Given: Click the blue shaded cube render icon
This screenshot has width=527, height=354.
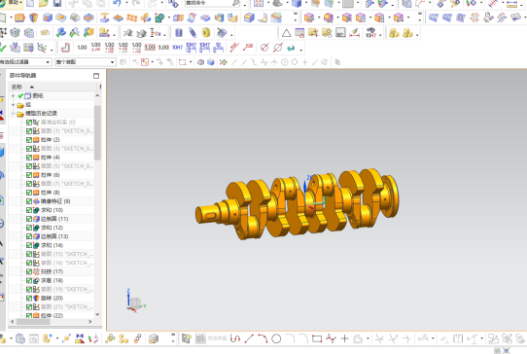Looking at the screenshot, I should pos(297,3).
